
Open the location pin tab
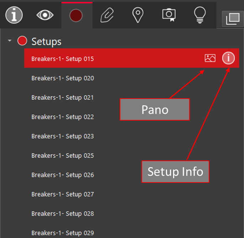point(137,15)
